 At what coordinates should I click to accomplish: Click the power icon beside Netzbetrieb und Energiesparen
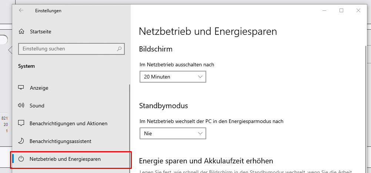[x=21, y=159]
